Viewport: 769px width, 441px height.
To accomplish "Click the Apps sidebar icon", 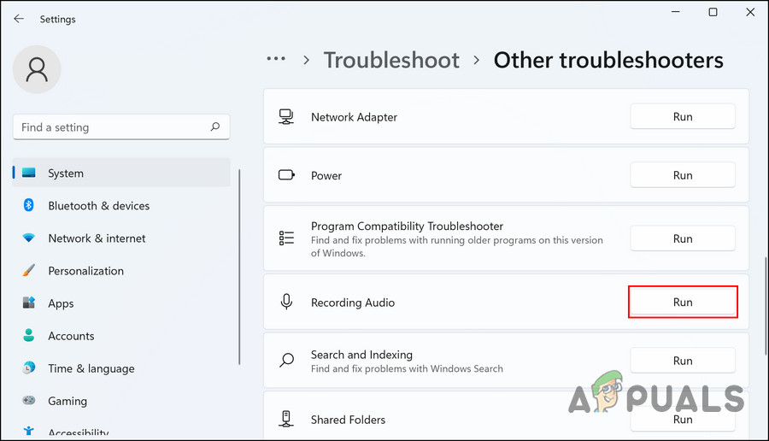I will [28, 303].
